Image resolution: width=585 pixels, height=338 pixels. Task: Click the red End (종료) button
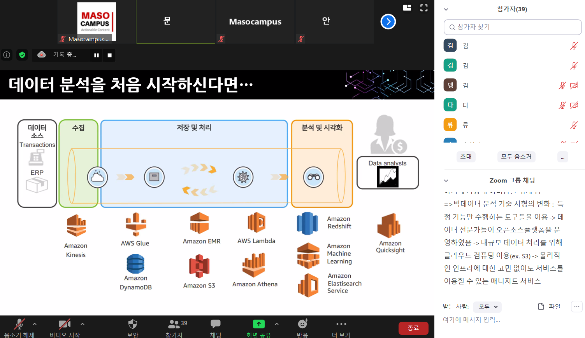tap(413, 328)
